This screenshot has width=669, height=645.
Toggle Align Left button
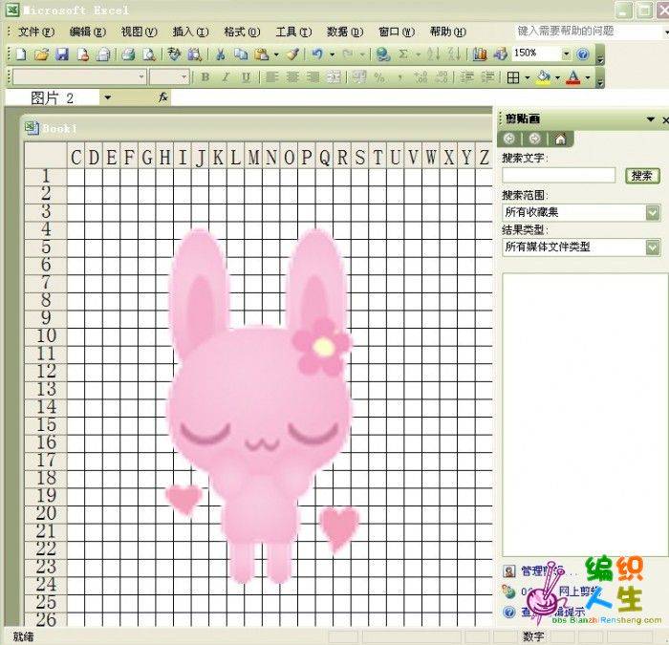(271, 77)
